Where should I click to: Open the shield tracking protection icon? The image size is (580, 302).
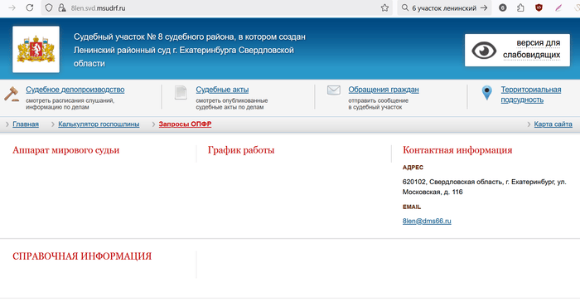(49, 7)
